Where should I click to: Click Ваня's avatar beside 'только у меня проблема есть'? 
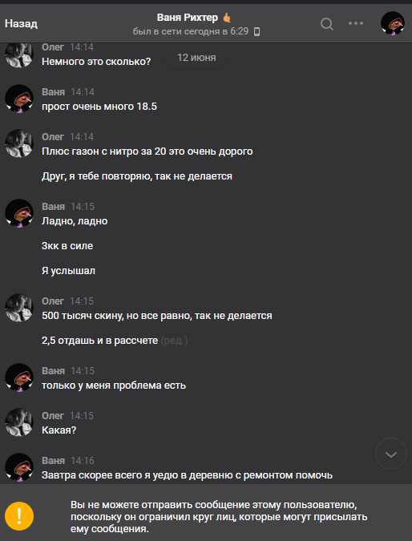click(19, 377)
